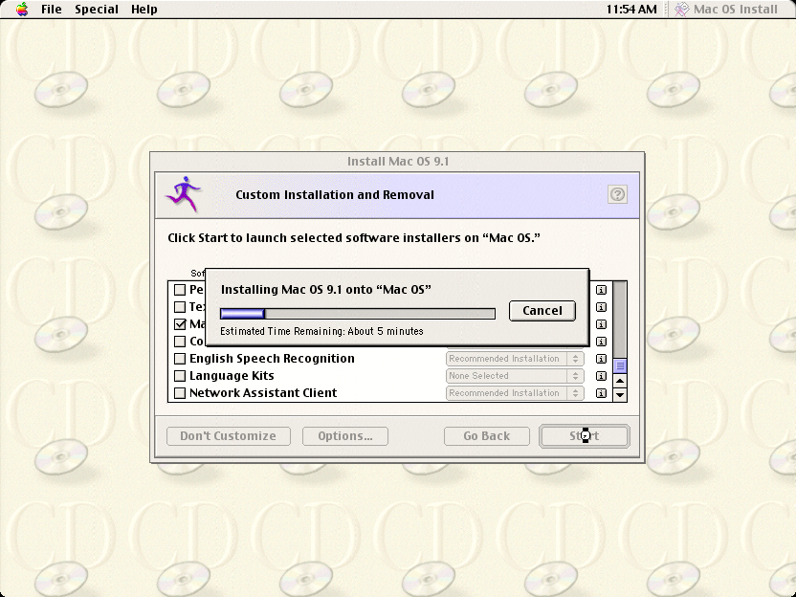Click the Estimated Time Remaining text

(321, 331)
